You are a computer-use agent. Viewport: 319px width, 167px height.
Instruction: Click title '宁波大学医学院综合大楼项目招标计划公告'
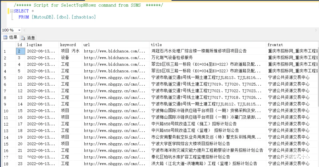tap(190, 144)
